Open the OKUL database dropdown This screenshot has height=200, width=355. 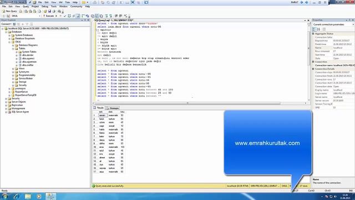click(39, 16)
